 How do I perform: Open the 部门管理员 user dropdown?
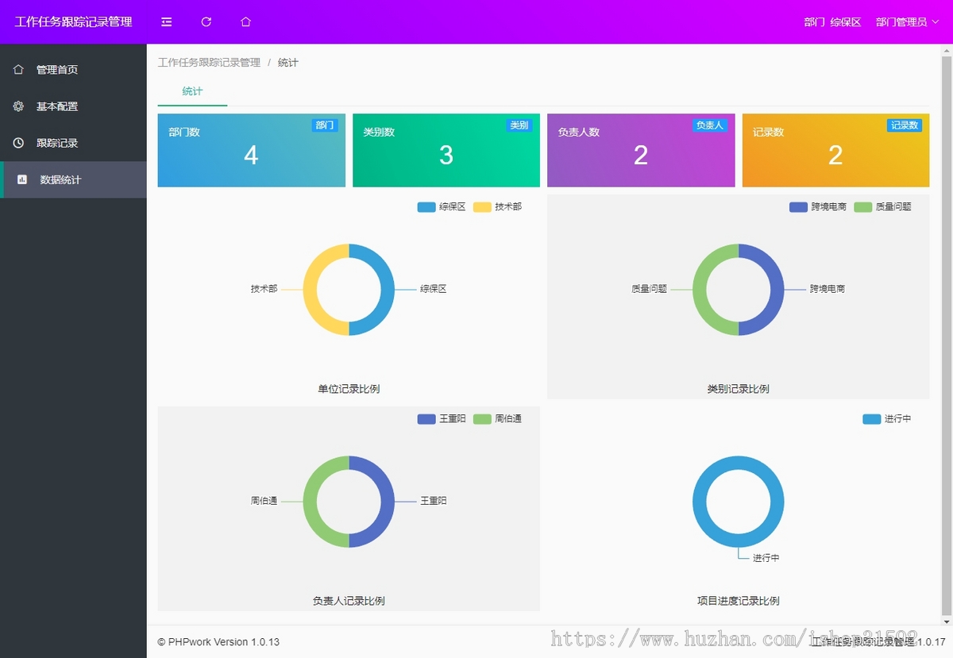pos(907,22)
